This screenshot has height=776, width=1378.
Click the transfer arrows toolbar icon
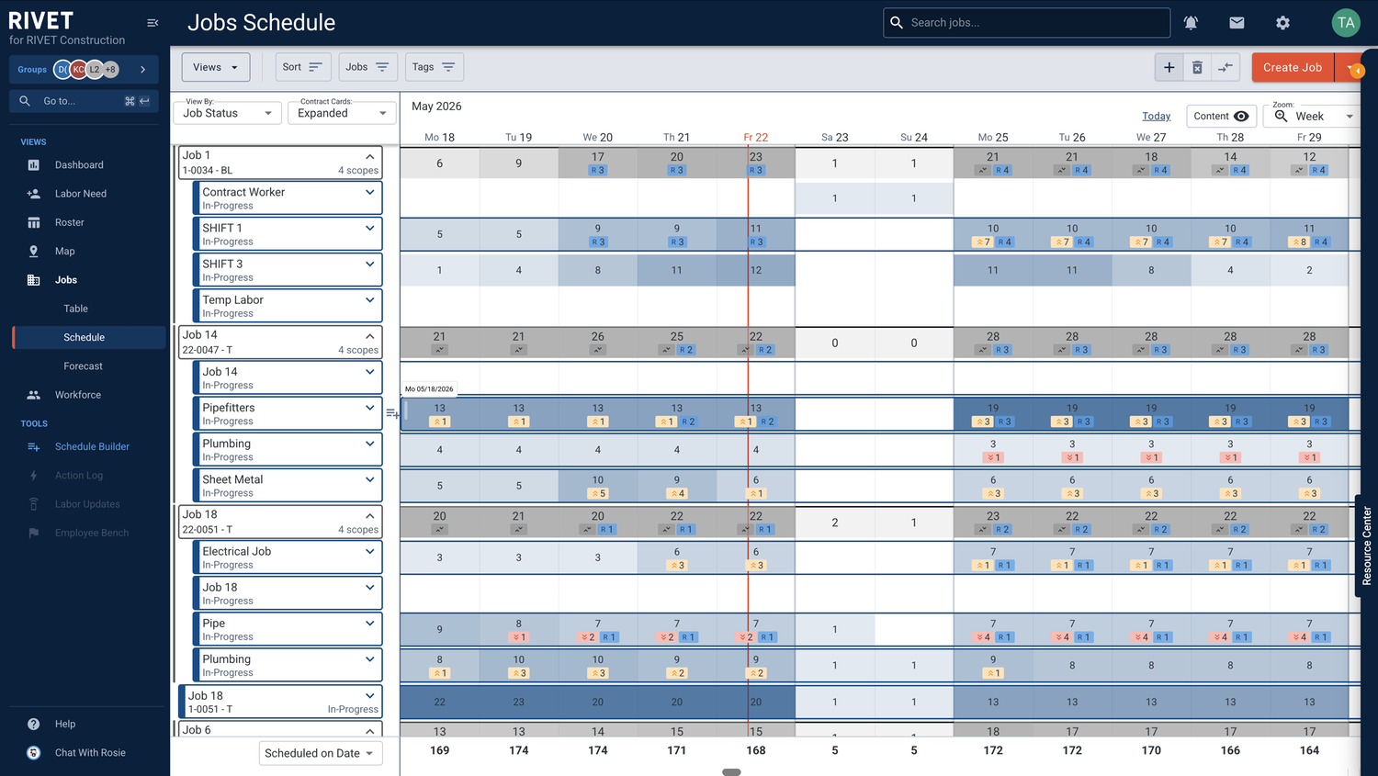click(x=1226, y=67)
